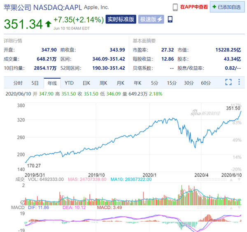The image size is (247, 232).
Task: Switch to the 周K chart tab
Action: [x=103, y=83]
